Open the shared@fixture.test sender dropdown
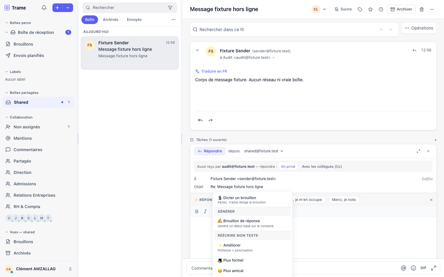Viewport: 444px width, 277px height. (x=264, y=151)
